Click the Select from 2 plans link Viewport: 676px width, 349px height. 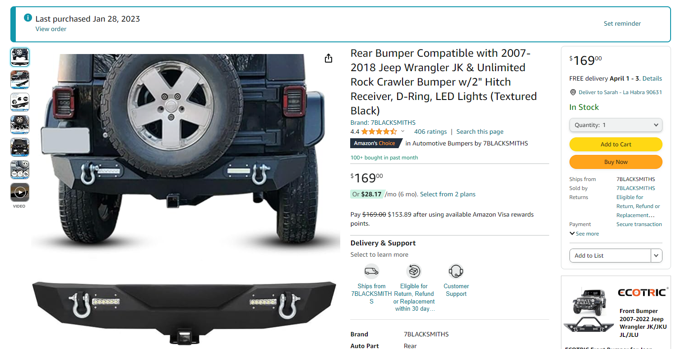[x=448, y=194]
